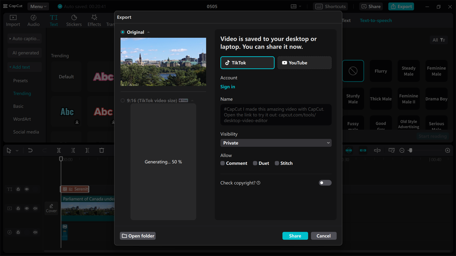Expand the Auto captions section
The height and width of the screenshot is (256, 456).
25,38
